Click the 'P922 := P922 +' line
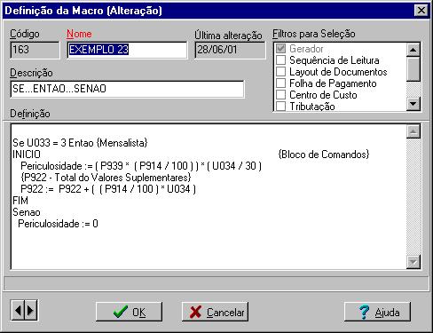This screenshot has width=433, height=333. coord(108,189)
